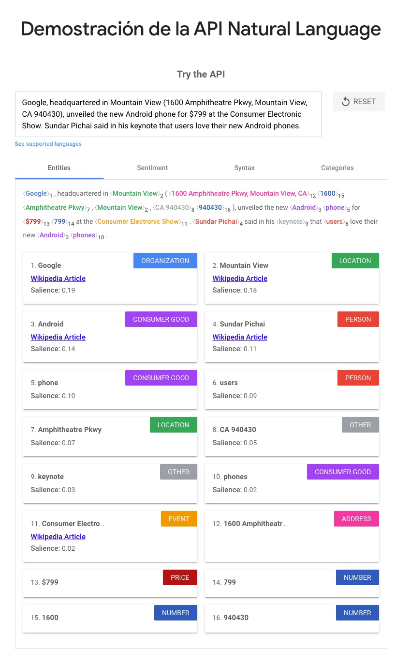Open the See supported languages link
The width and height of the screenshot is (410, 667).
pos(48,144)
